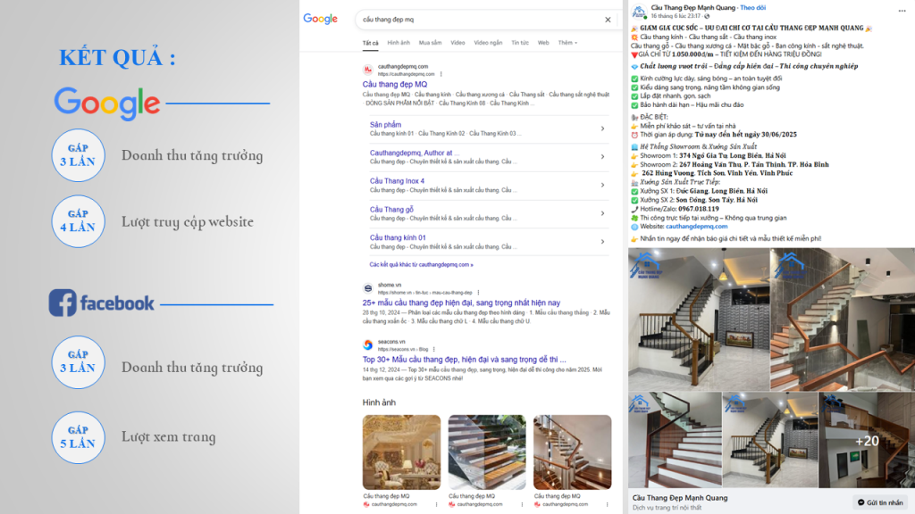Open the +20 more photos tile
Screen dimensions: 915x514
[867, 440]
